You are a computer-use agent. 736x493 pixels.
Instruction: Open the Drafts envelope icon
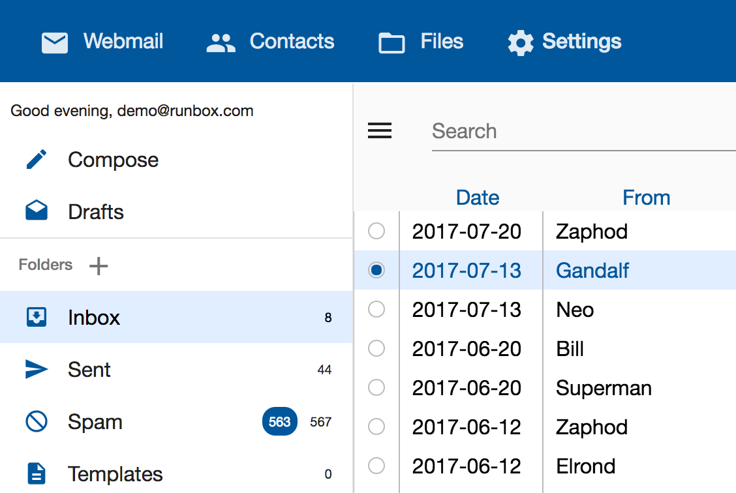(x=37, y=211)
